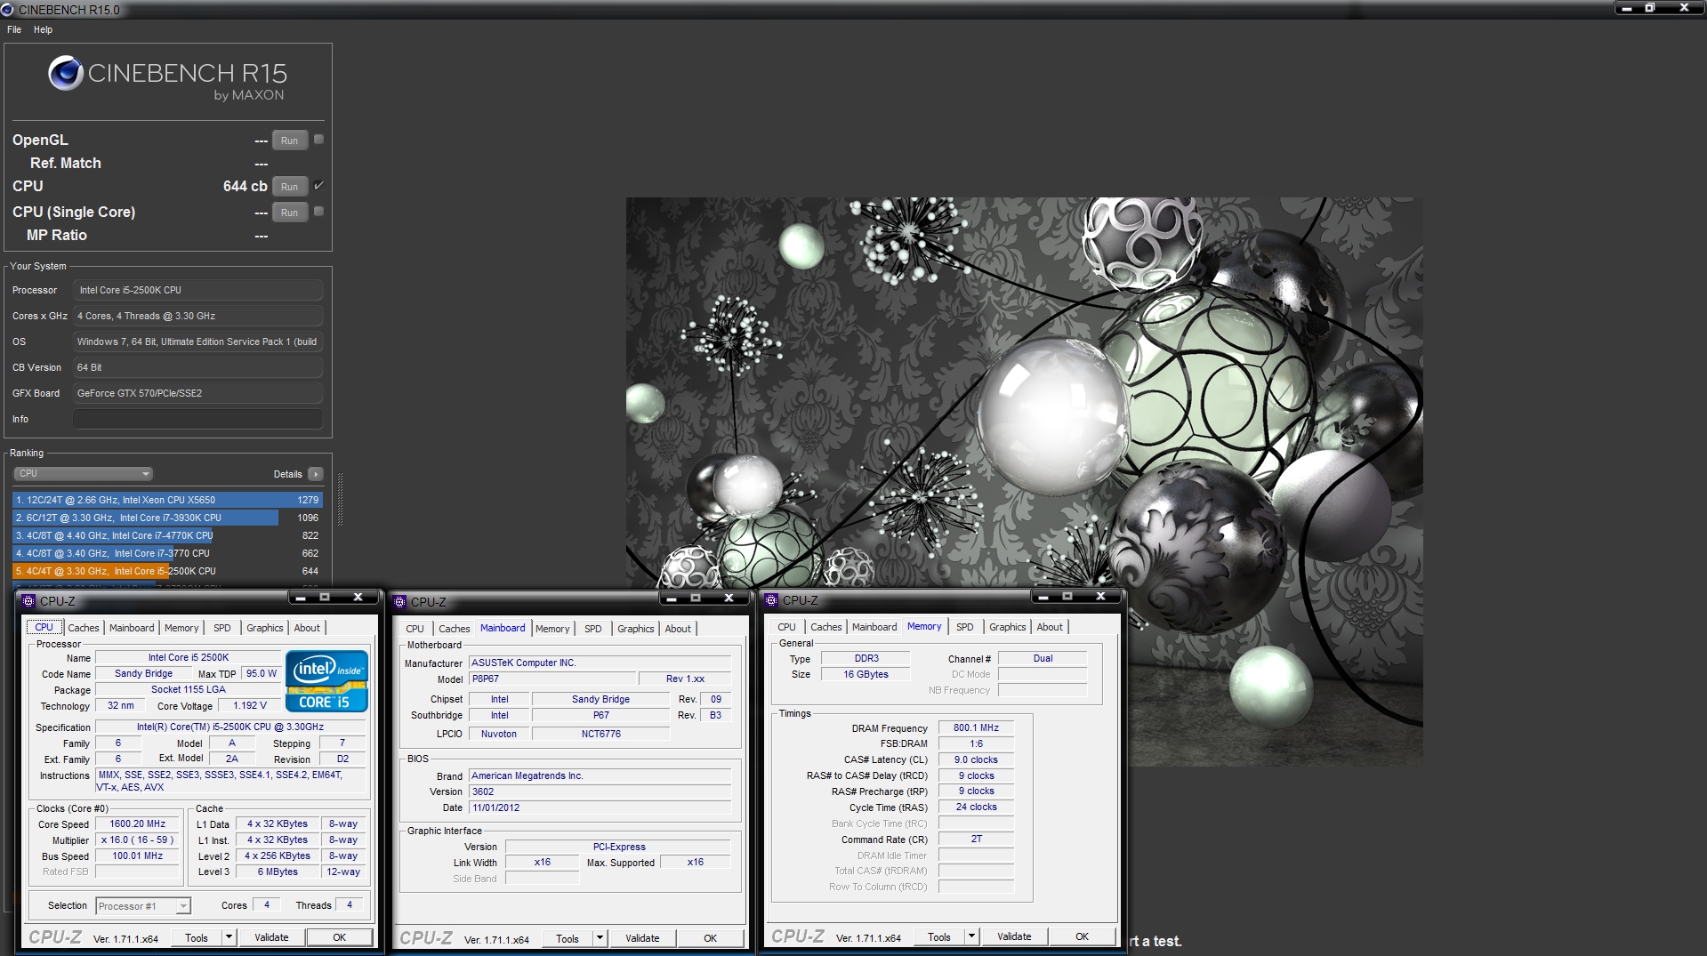The height and width of the screenshot is (956, 1707).
Task: Click the CPU-Z title bar icon of the CPU window
Action: [28, 601]
